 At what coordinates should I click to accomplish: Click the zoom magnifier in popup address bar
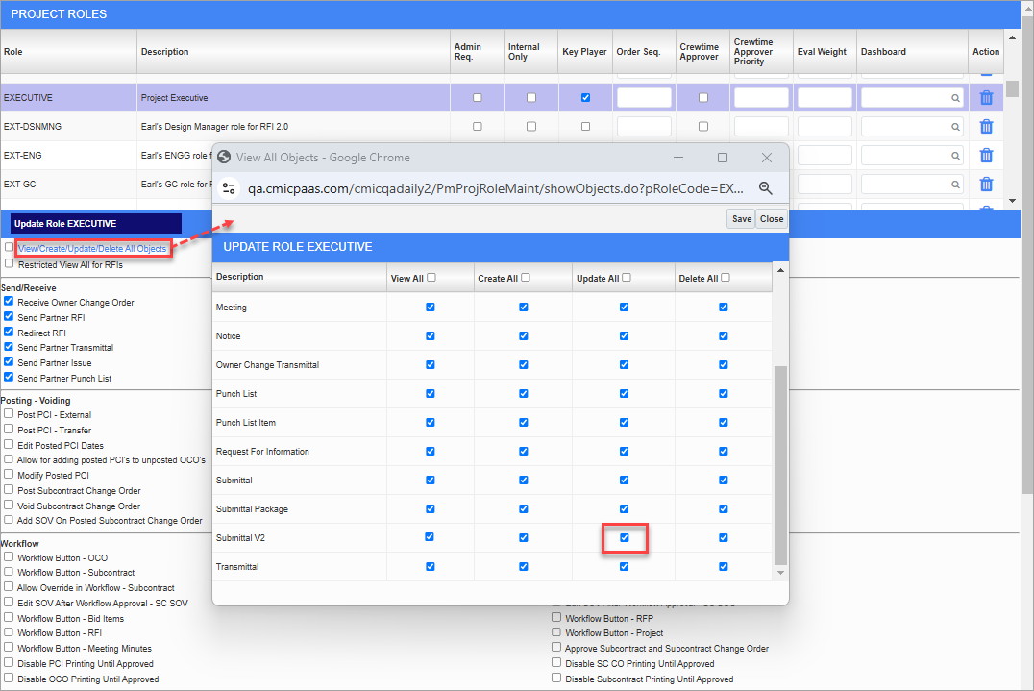pyautogui.click(x=765, y=188)
